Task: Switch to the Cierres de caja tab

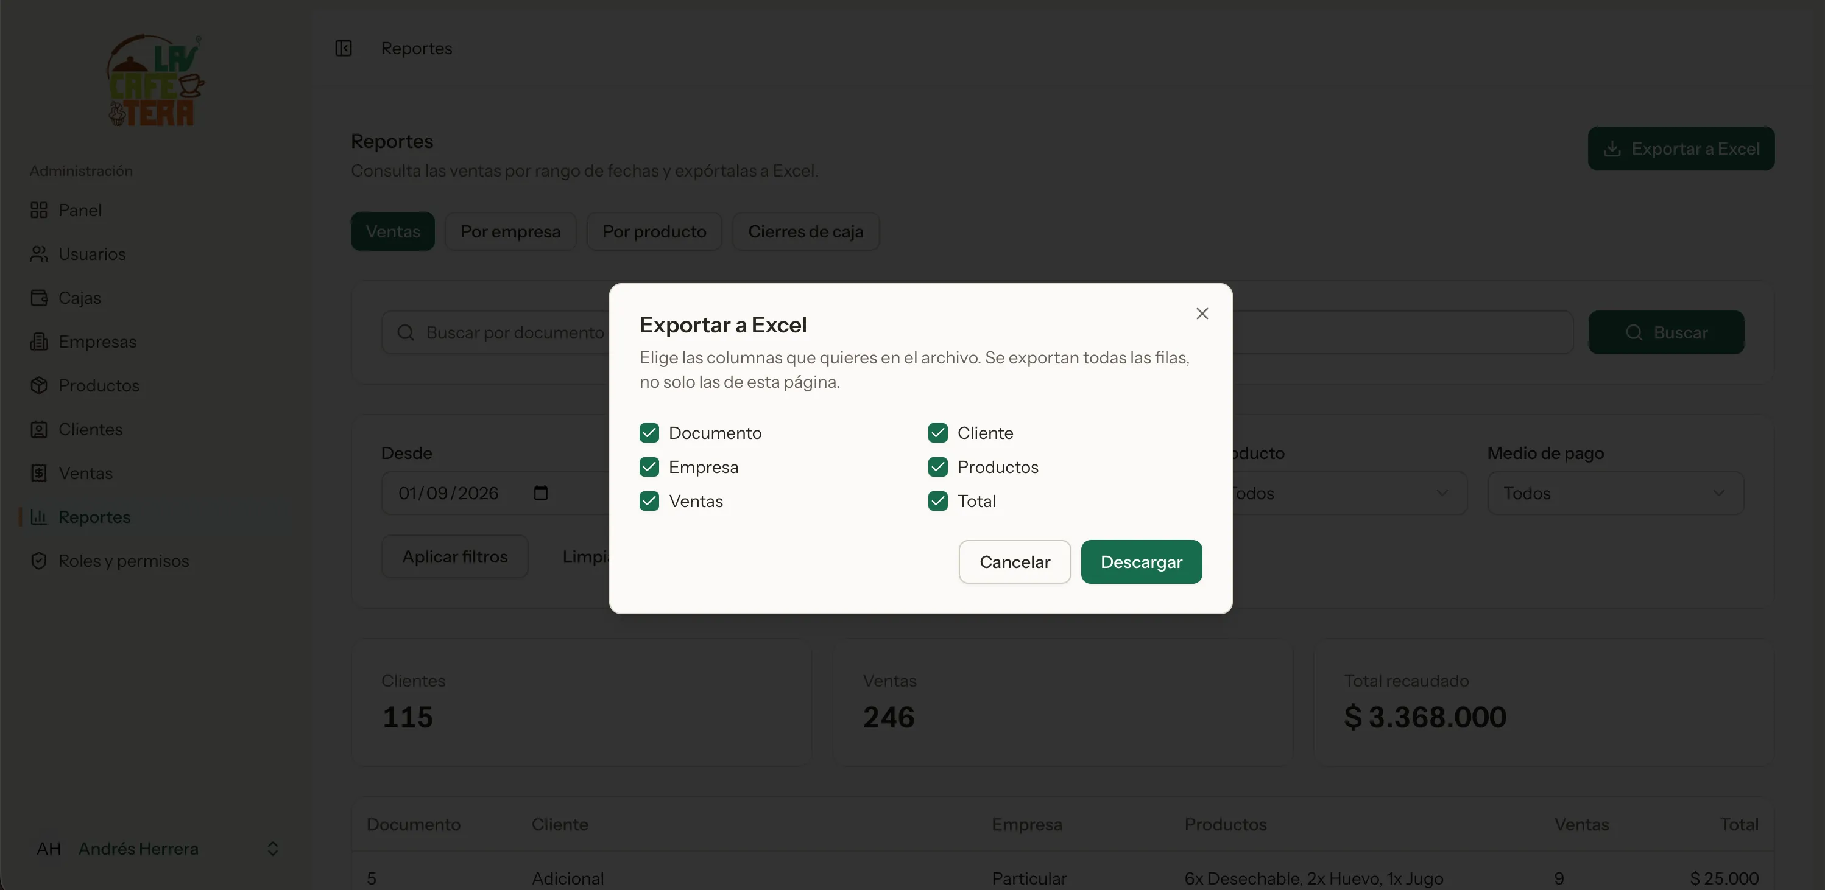Action: click(x=805, y=231)
